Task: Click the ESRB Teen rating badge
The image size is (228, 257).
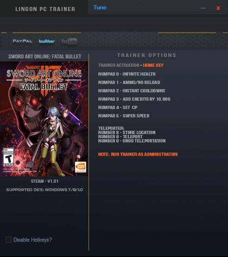Action: click(8, 157)
